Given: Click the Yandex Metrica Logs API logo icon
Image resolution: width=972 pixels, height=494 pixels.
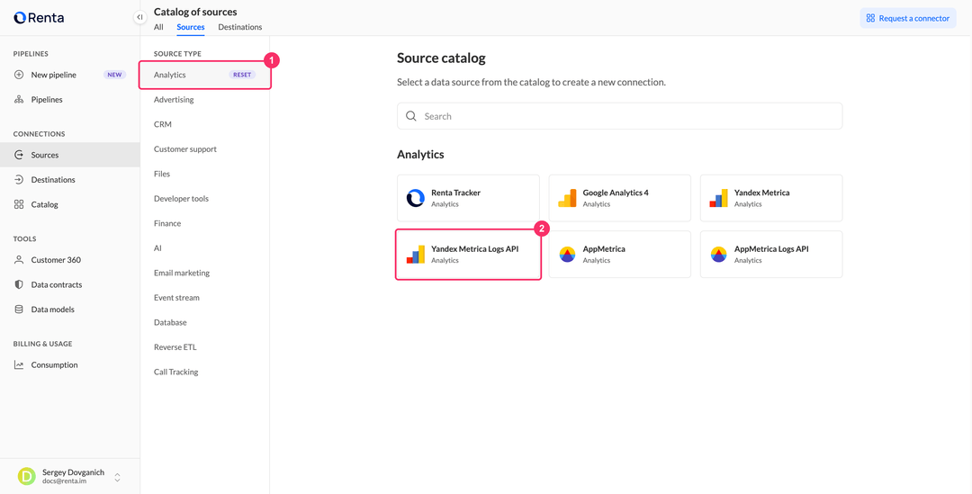Looking at the screenshot, I should point(415,254).
